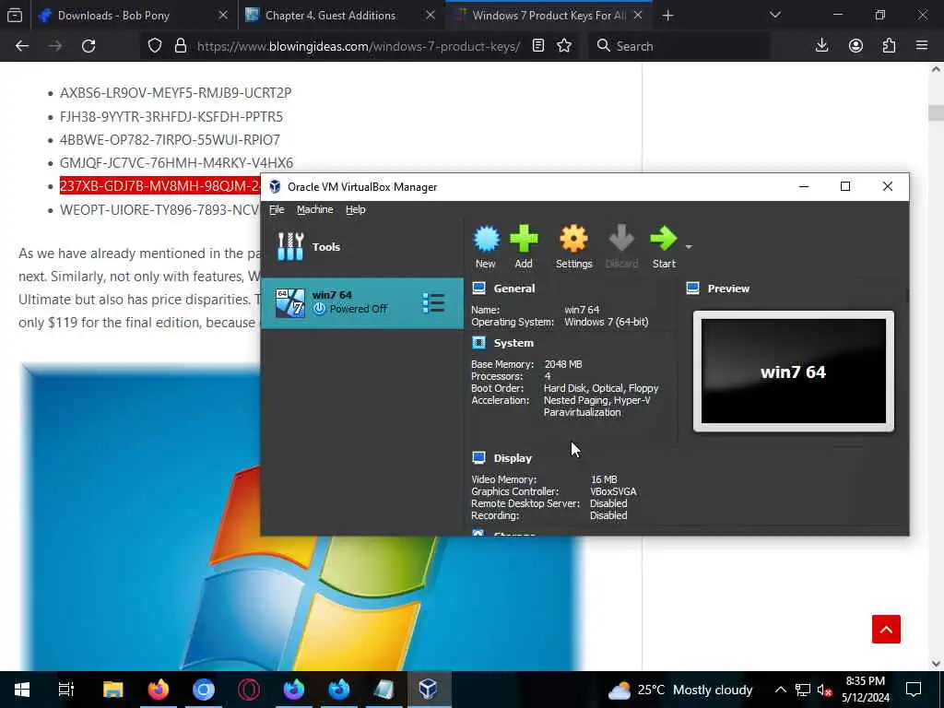
Task: Go back in browser
Action: [22, 46]
